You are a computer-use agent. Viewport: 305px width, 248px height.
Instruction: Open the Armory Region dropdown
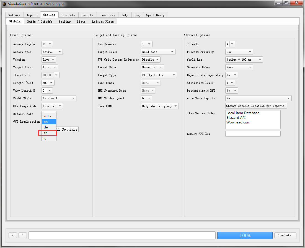[x=47, y=44]
